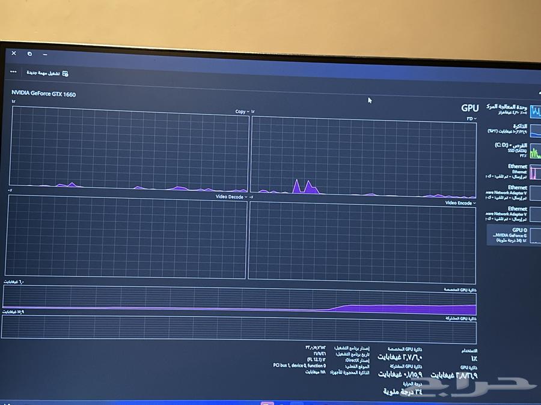Open the Copy engine dropdown

coord(242,112)
